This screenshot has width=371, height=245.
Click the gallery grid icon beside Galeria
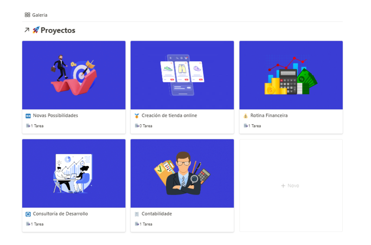coord(27,15)
